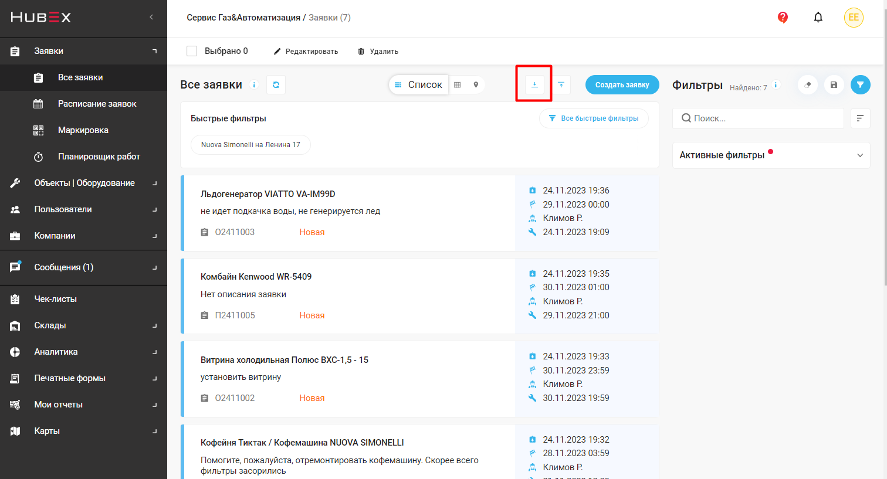Screen dimensions: 887x479
Task: Save current filter with floppy disk icon
Action: pyautogui.click(x=834, y=85)
